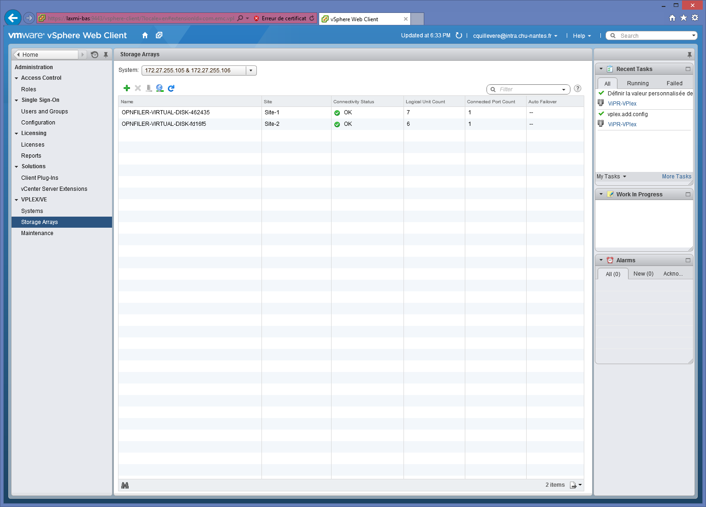Collapse the Access Control tree section

tap(17, 78)
